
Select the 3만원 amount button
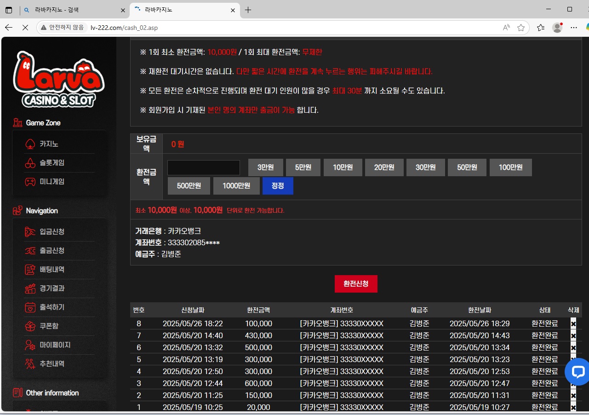tap(265, 167)
